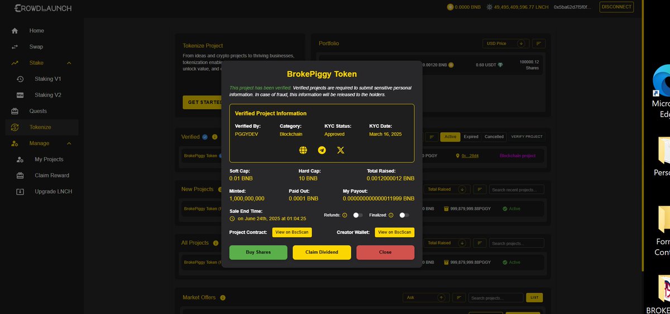Click the Market Offers info icon
Viewport: 670px width, 314px height.
(x=222, y=298)
